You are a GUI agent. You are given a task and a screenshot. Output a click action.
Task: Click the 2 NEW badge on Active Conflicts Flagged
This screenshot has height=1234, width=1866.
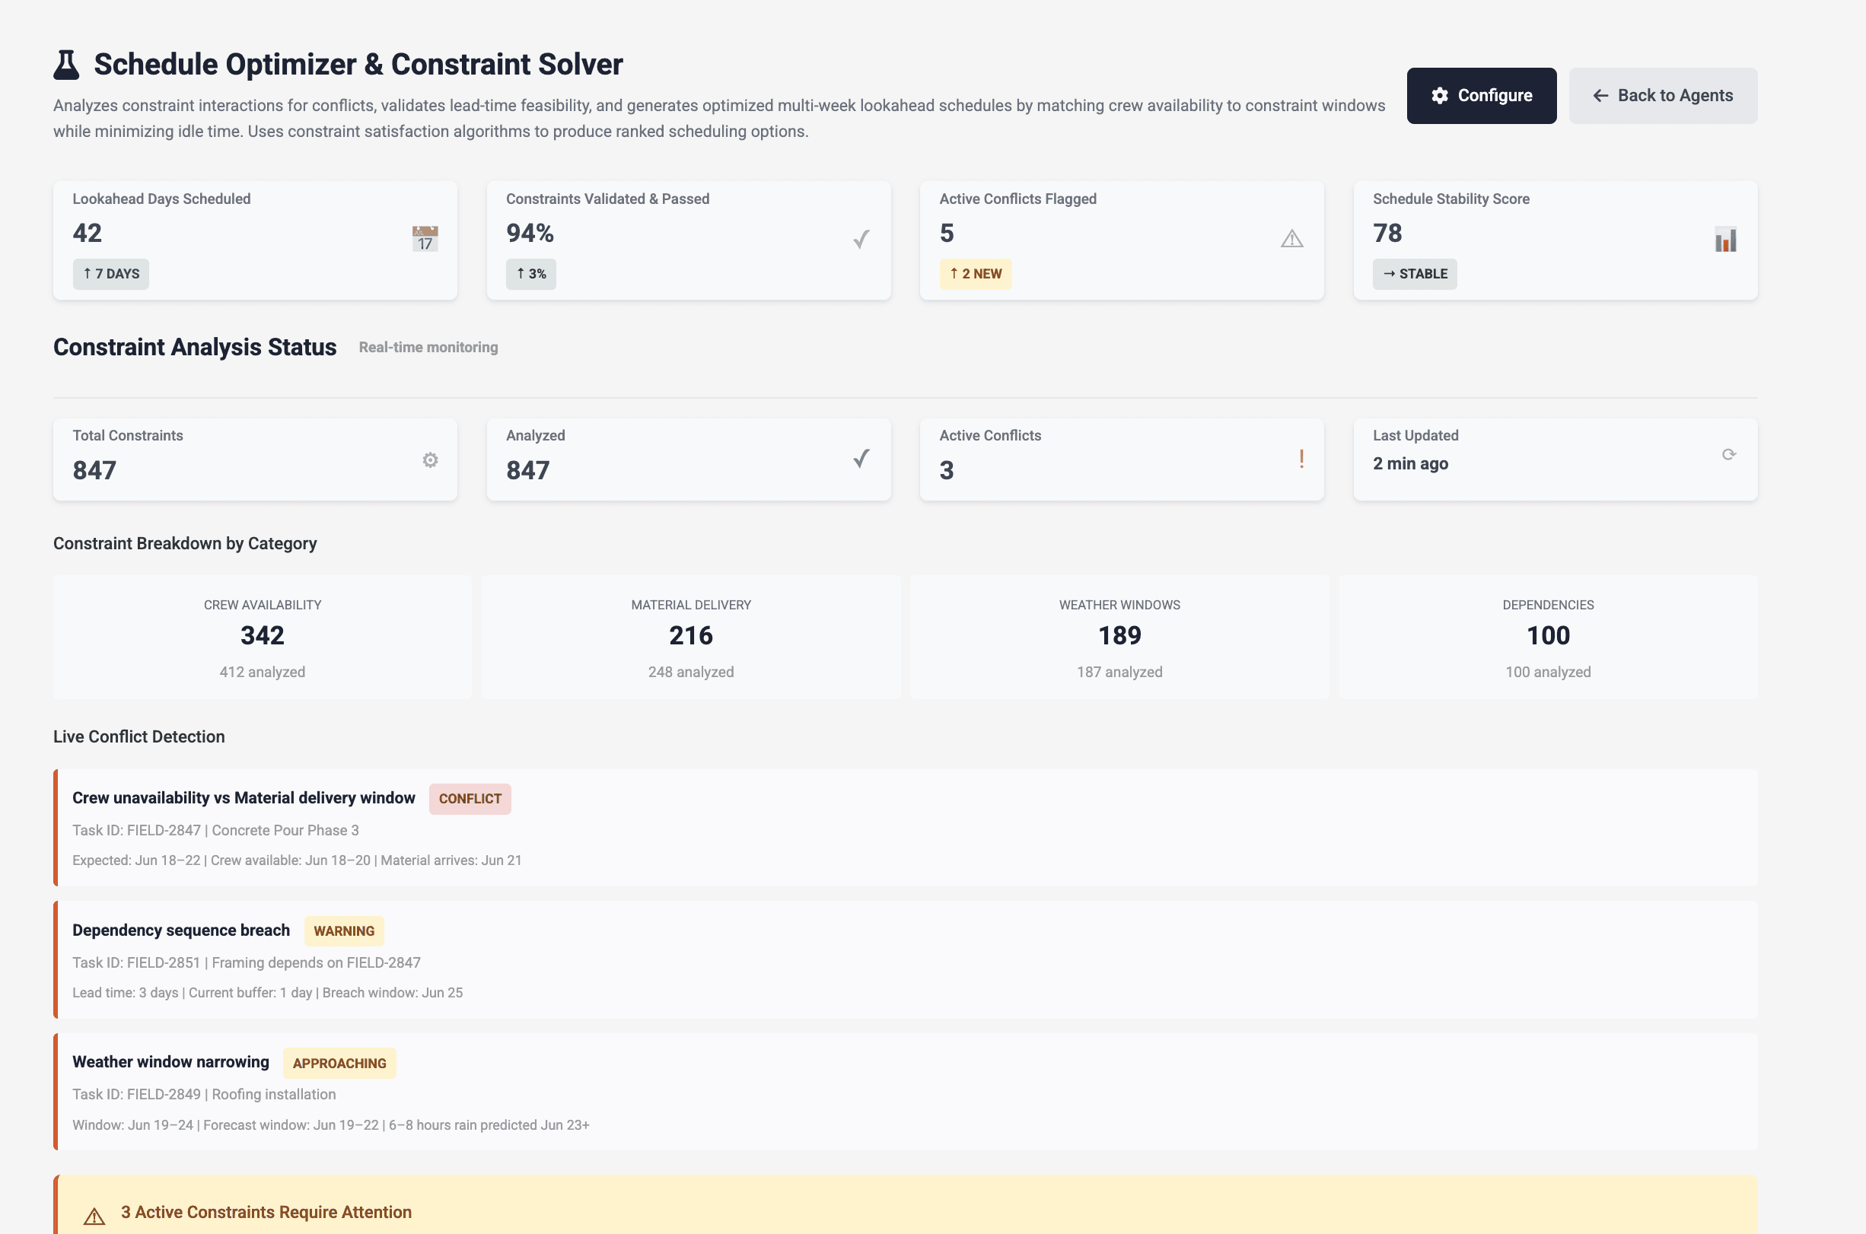point(975,274)
